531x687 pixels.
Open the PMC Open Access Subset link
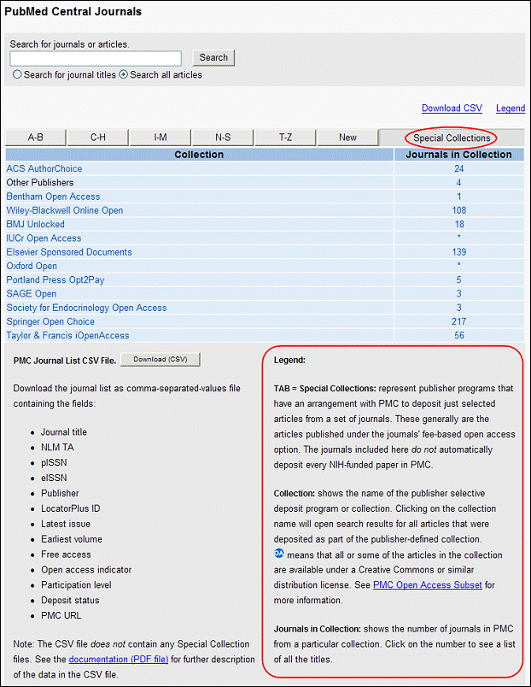coord(427,585)
